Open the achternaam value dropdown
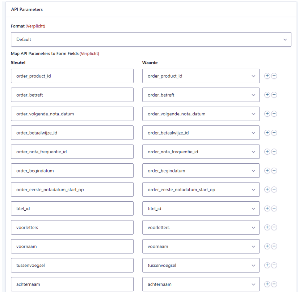299x296 pixels. click(201, 284)
